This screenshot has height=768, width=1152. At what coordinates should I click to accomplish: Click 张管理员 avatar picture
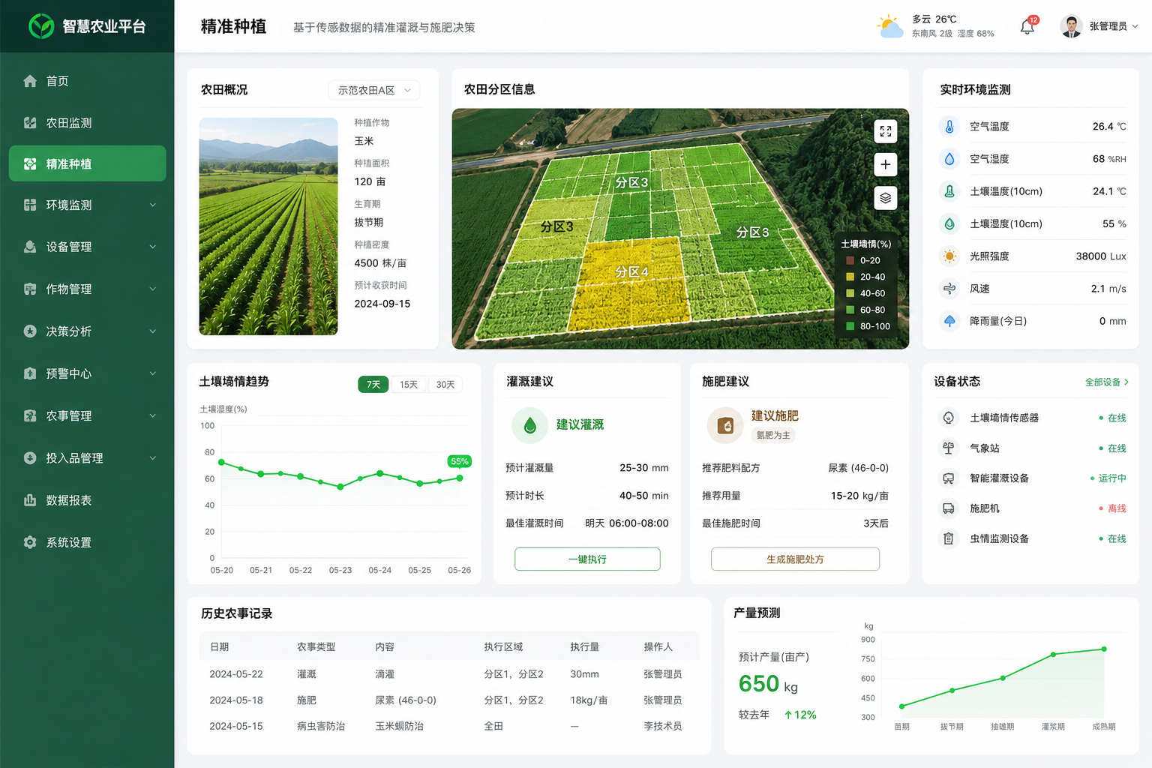pyautogui.click(x=1071, y=26)
